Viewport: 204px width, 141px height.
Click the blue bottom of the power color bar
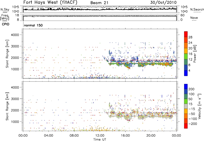(186, 73)
